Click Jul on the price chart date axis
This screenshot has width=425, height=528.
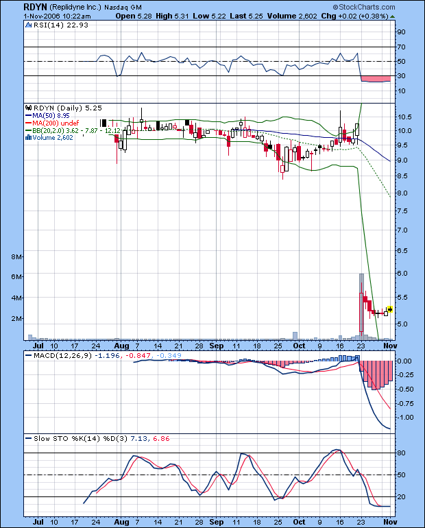38,346
